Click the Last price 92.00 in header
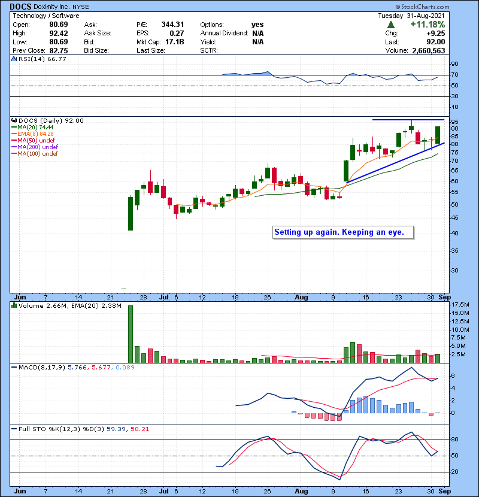This screenshot has width=479, height=497. coord(436,42)
